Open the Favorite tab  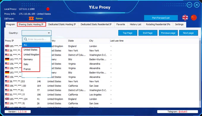coord(121,24)
